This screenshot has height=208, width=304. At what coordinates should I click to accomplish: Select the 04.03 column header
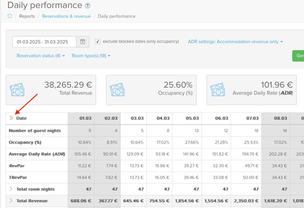point(159,118)
